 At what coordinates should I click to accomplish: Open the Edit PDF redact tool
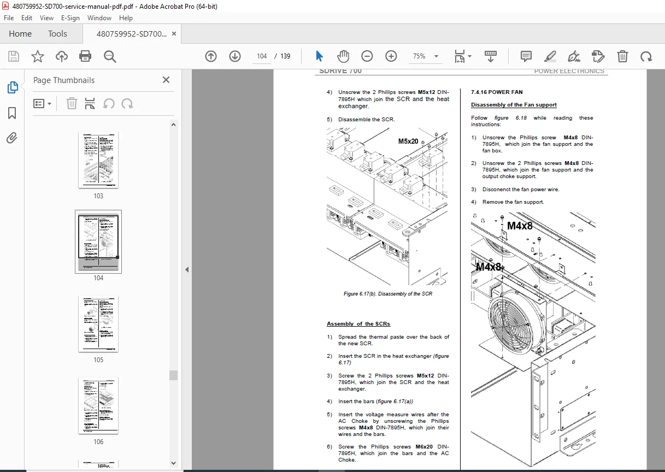tap(598, 56)
